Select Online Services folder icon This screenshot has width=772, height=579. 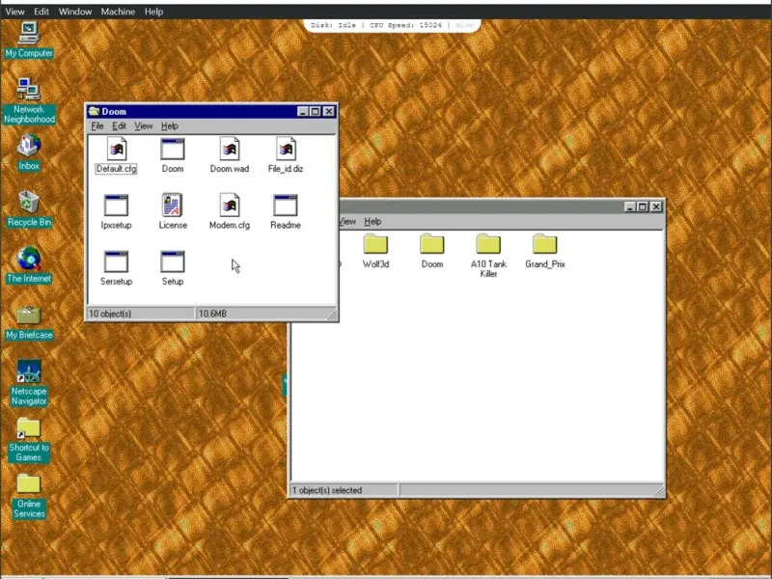tap(29, 484)
